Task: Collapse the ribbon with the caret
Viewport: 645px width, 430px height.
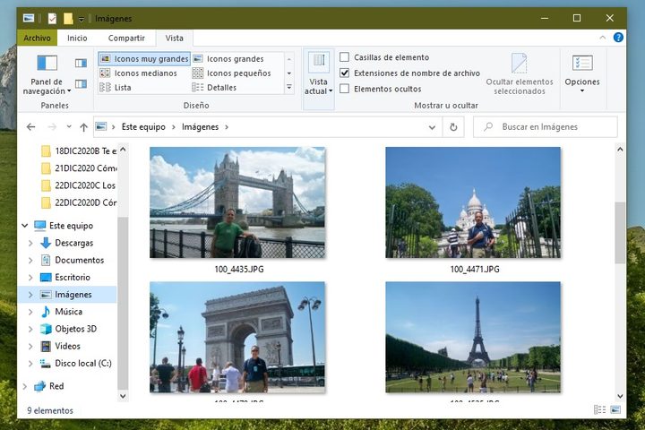Action: (x=603, y=38)
